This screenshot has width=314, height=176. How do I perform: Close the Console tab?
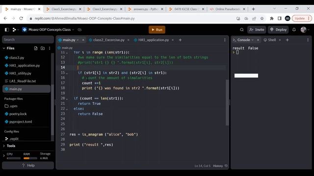tap(258, 40)
